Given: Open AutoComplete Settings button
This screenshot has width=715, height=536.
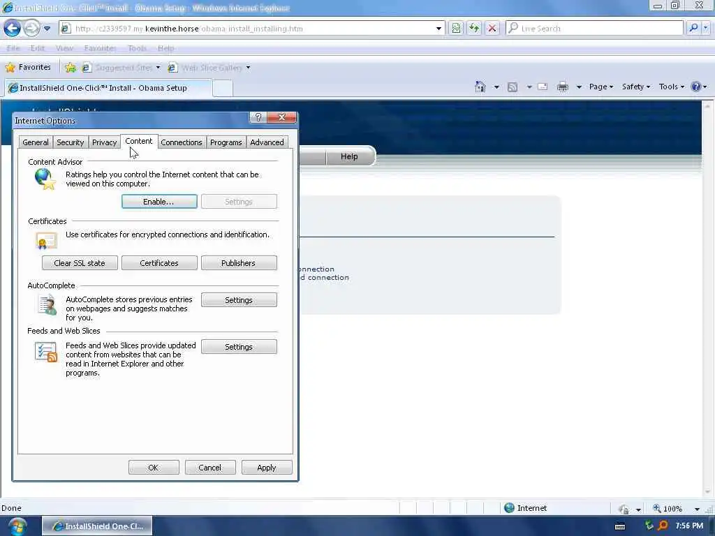Looking at the screenshot, I should point(239,300).
